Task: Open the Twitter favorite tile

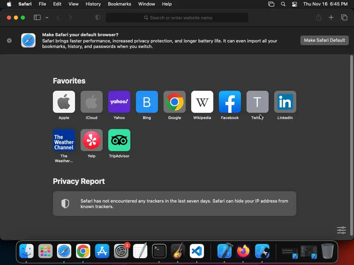Action: (257, 102)
